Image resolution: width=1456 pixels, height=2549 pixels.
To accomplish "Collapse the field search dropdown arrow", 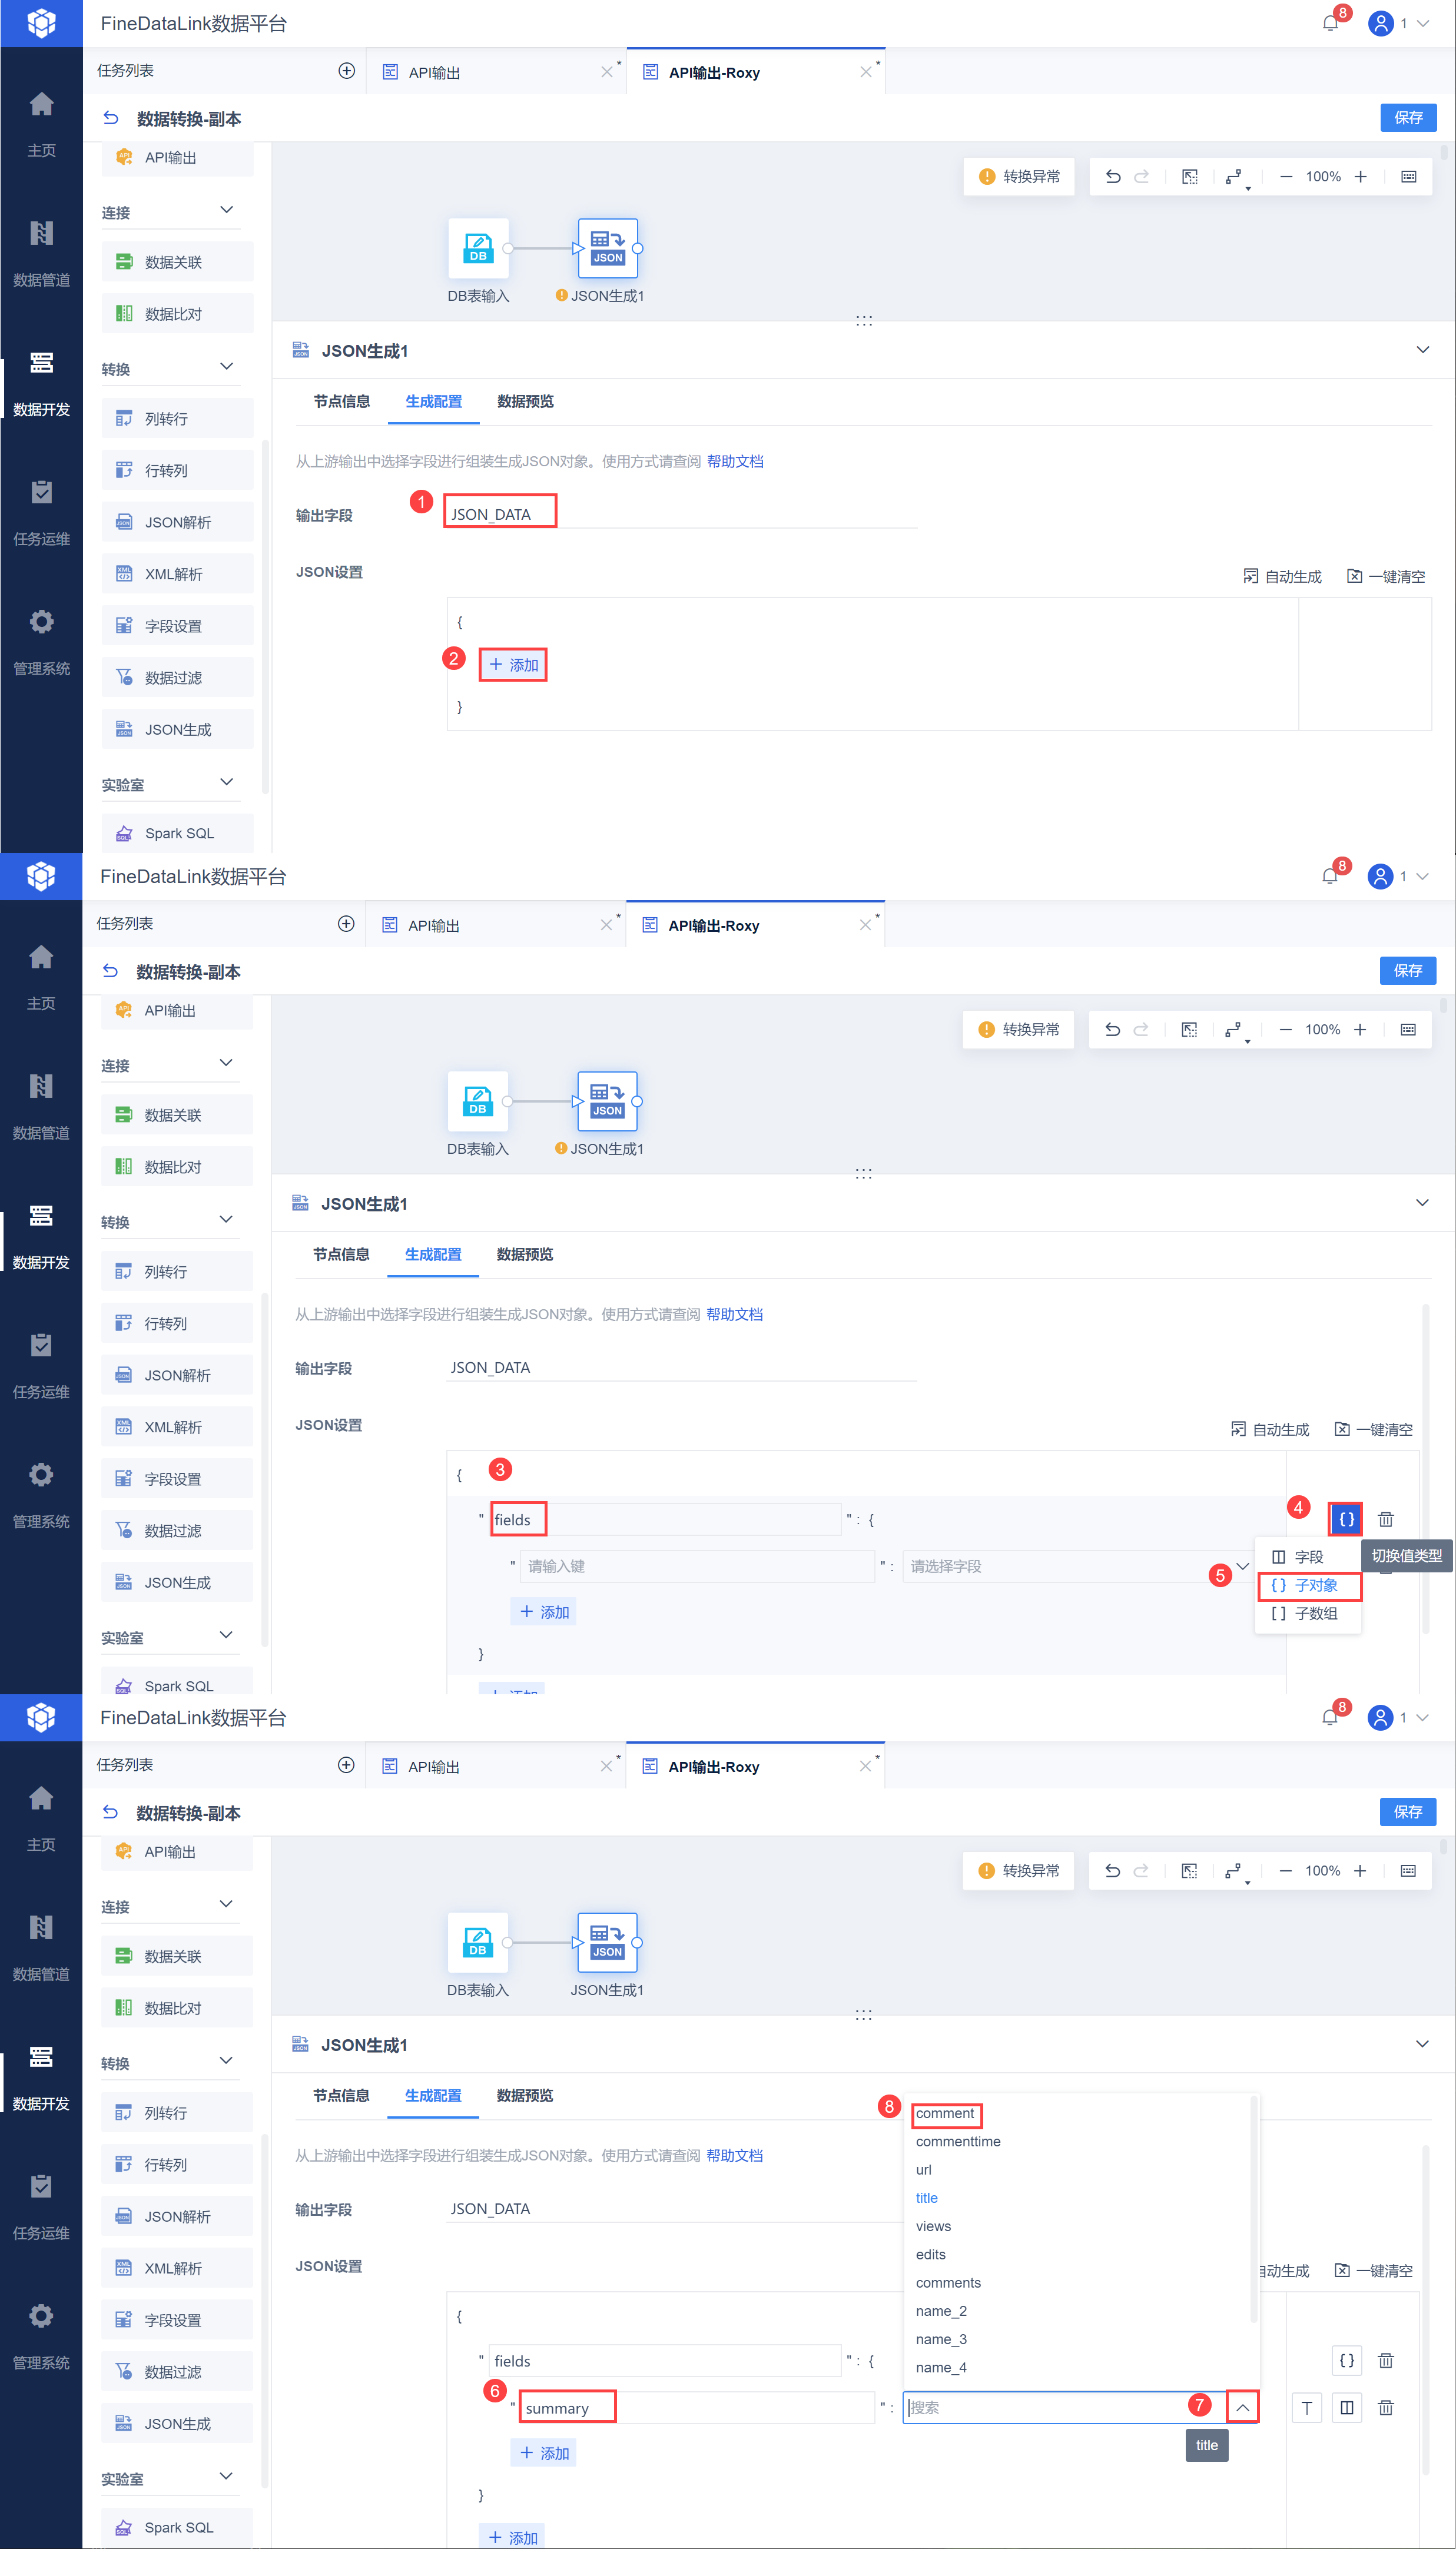I will coord(1242,2407).
